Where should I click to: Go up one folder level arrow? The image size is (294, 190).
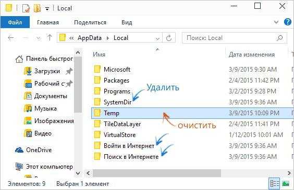(x=50, y=38)
